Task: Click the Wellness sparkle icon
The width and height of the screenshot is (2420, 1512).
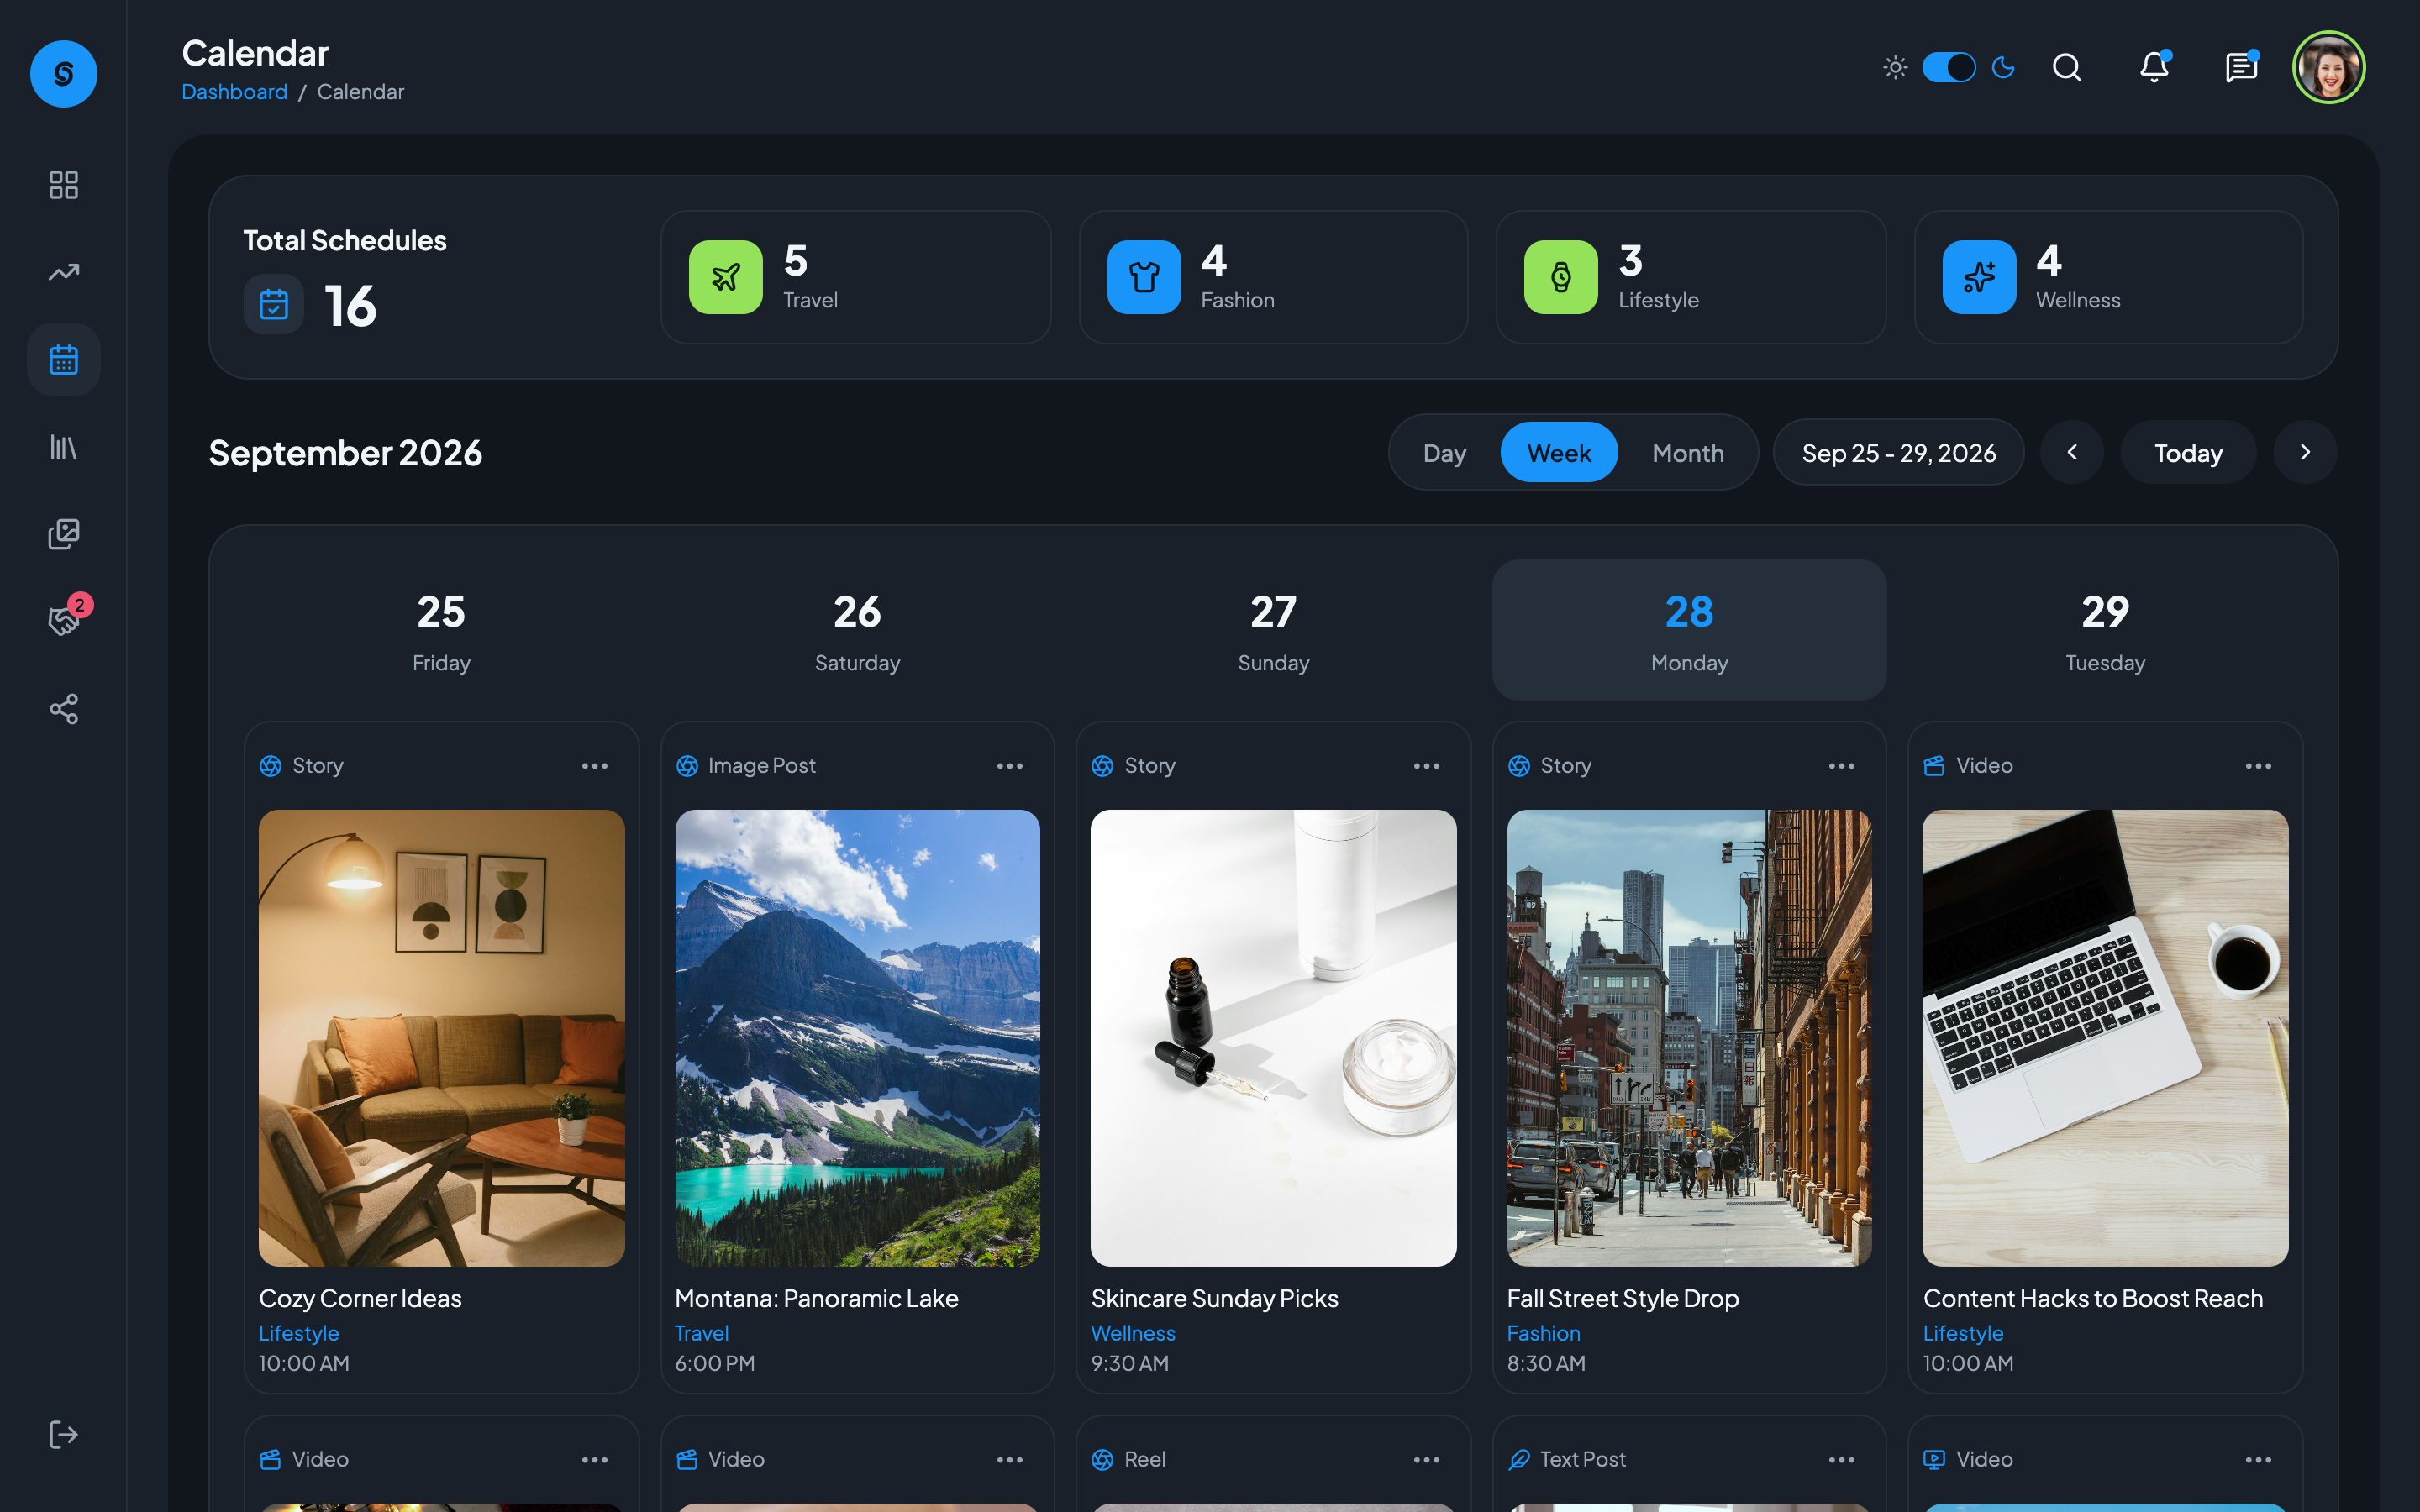Action: (1979, 277)
